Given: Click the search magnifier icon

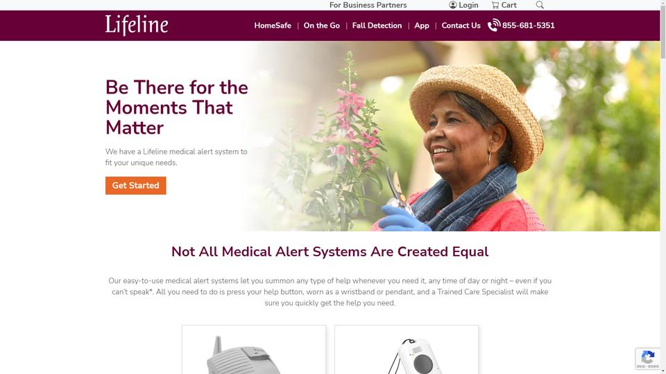Looking at the screenshot, I should [x=540, y=5].
